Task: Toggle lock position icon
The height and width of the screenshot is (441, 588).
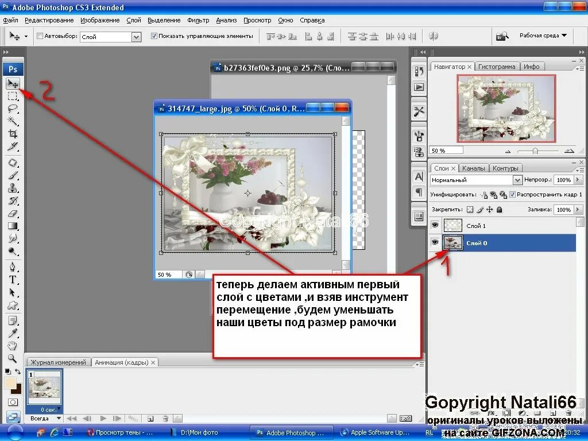Action: [489, 210]
